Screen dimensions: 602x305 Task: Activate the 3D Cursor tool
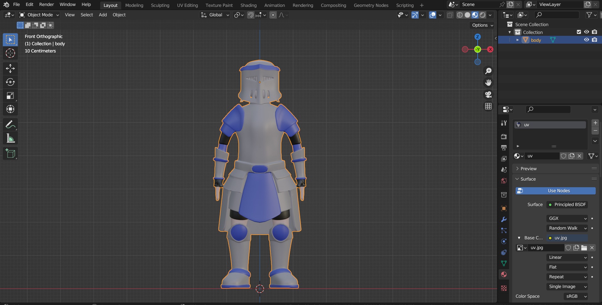click(x=10, y=53)
